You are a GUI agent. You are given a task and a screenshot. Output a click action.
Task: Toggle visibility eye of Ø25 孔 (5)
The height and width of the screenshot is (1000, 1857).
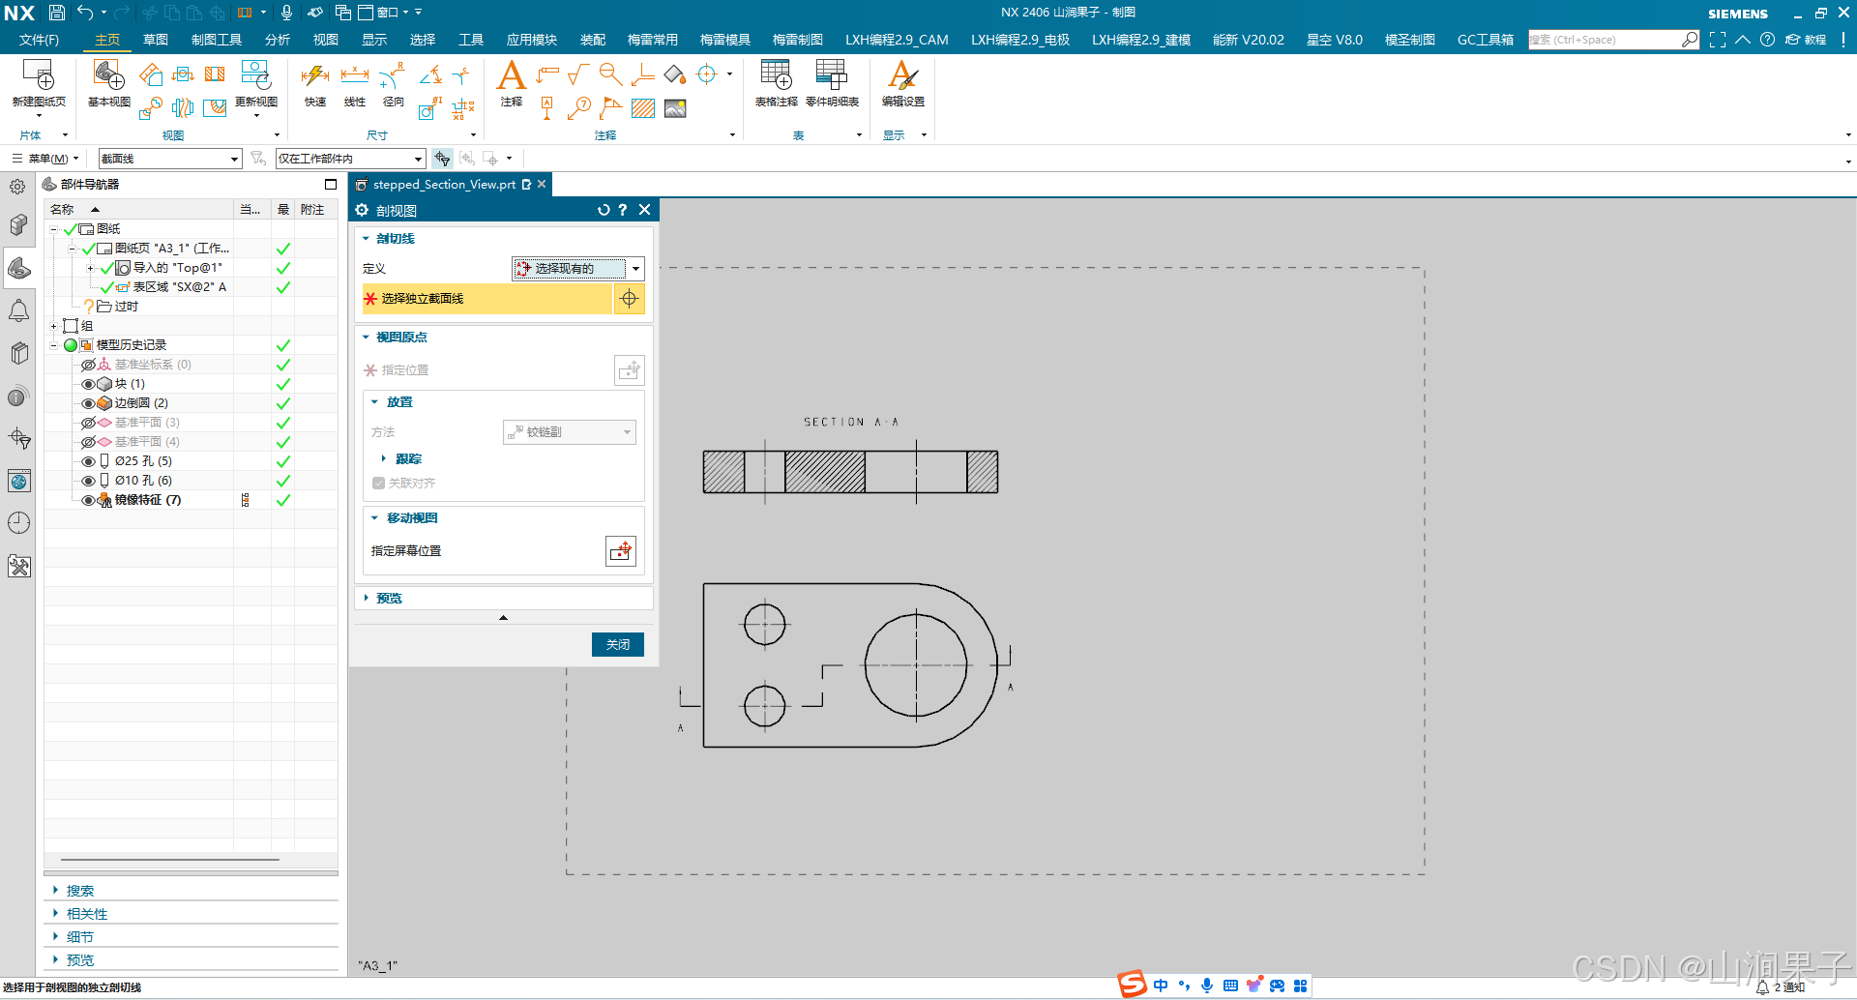tap(88, 461)
